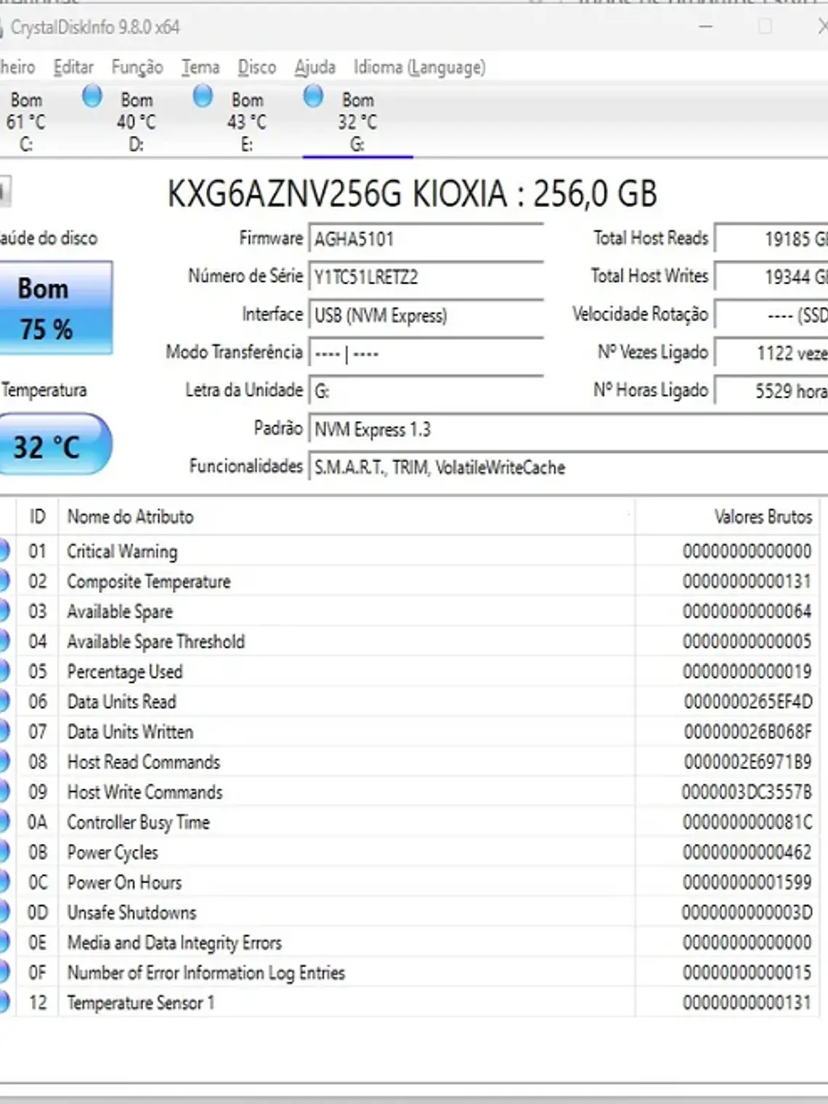
Task: Click the Nº Horas Ligado value field
Action: pos(771,390)
